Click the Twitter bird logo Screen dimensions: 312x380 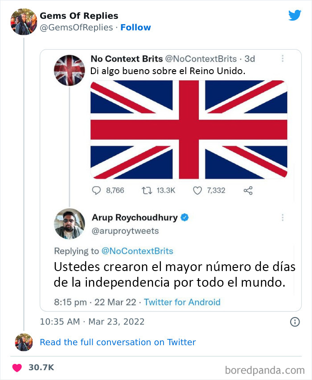[295, 15]
